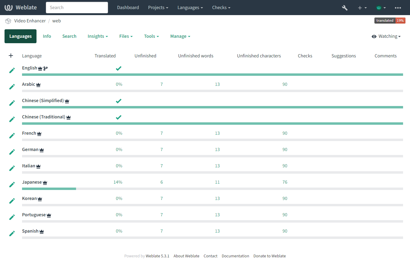Screen dimensions: 410x267
Task: Click the Japanese translation progress bar
Action: (x=49, y=189)
